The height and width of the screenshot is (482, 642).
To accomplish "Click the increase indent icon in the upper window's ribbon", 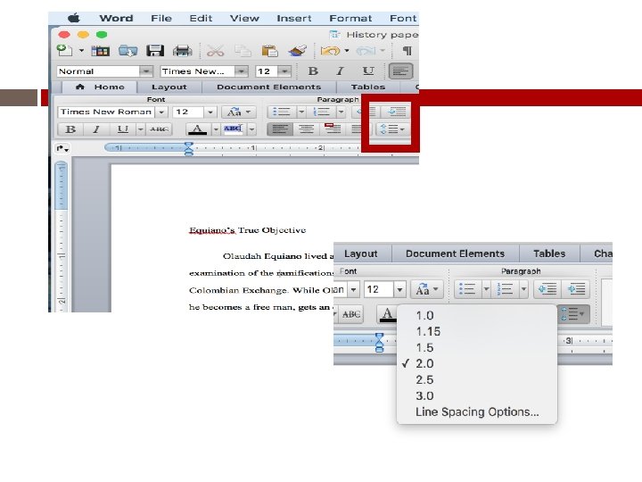I will [397, 112].
